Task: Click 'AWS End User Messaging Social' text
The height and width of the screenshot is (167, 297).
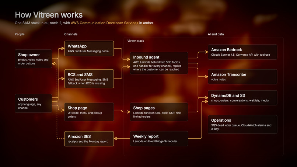Action: point(88,51)
